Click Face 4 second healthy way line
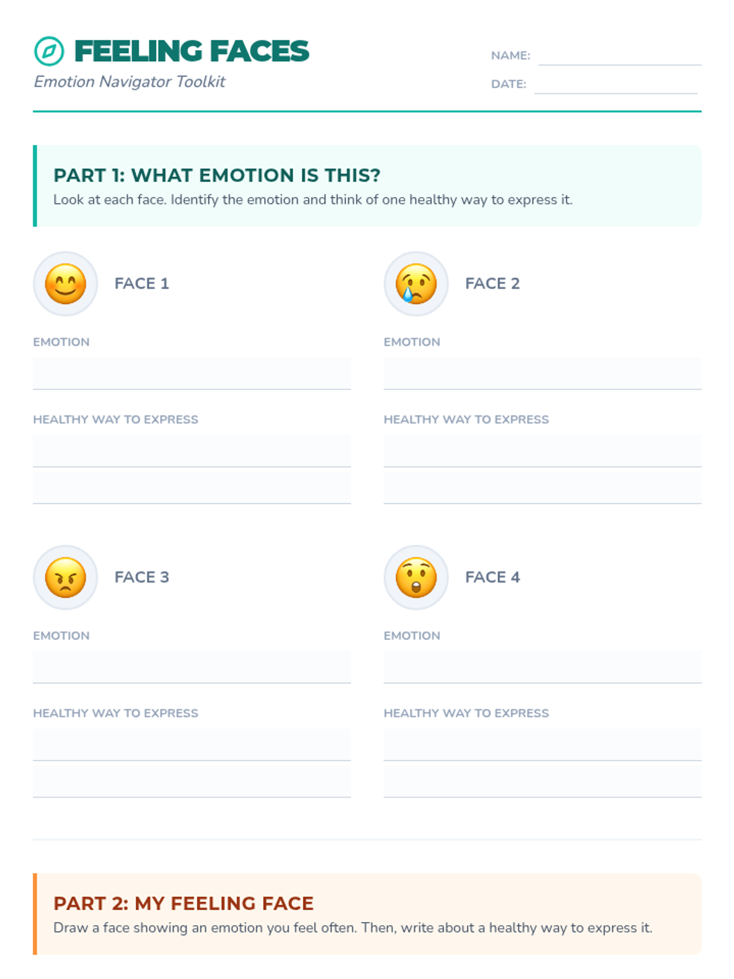The height and width of the screenshot is (979, 734). [542, 781]
